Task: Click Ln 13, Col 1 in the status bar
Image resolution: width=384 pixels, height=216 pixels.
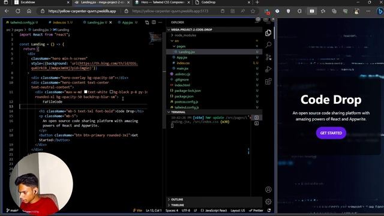Action: click(154, 211)
